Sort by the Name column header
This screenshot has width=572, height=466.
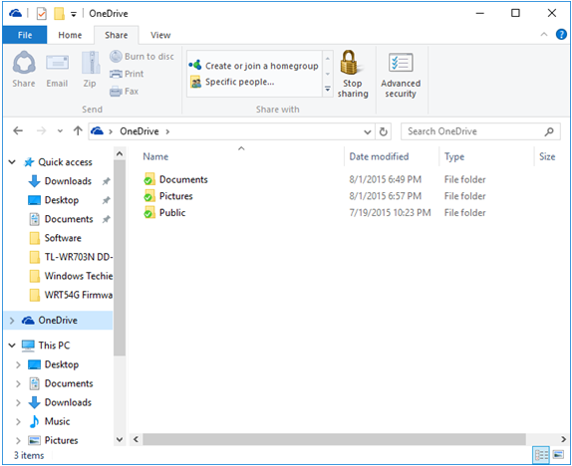tap(155, 156)
